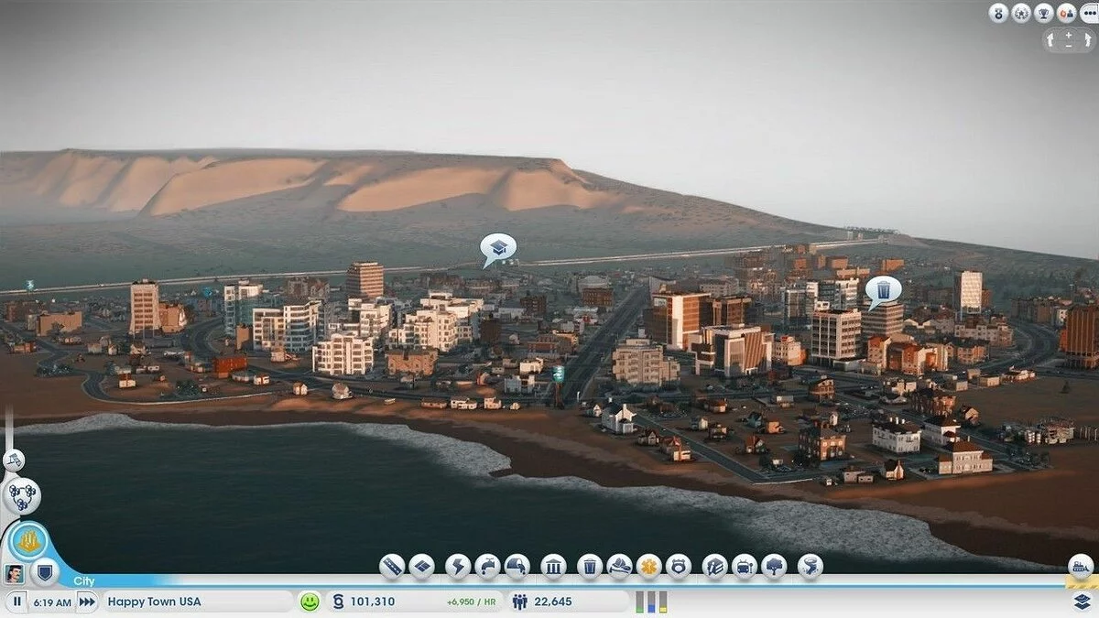
Task: Expand the ship icon panel at right edge
Action: click(x=1081, y=567)
